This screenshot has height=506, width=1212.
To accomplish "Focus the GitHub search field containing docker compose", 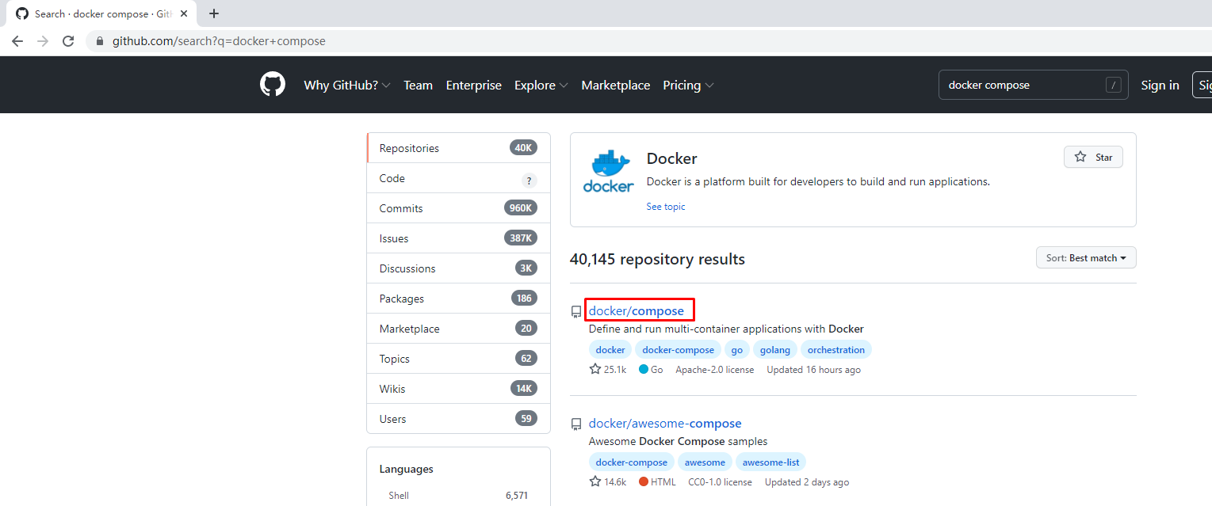I will point(1023,85).
